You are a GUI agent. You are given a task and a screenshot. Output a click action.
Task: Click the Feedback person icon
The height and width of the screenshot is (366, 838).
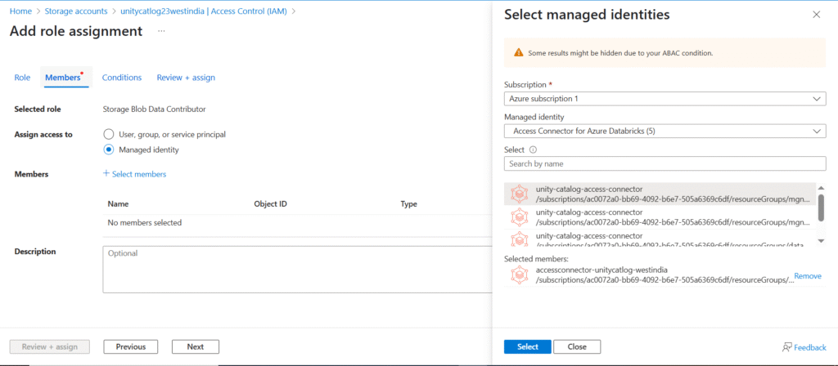[786, 347]
